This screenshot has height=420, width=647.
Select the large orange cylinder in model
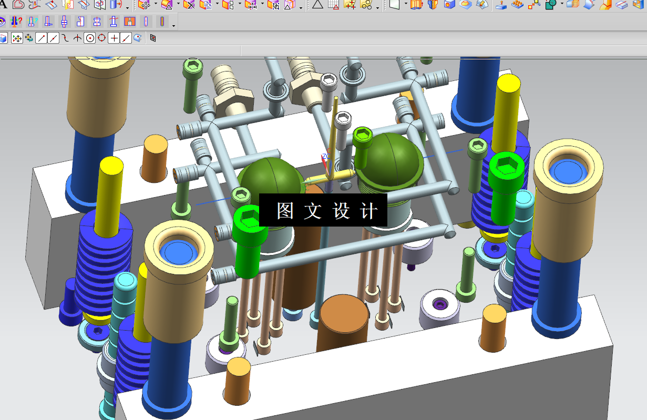pos(344,323)
